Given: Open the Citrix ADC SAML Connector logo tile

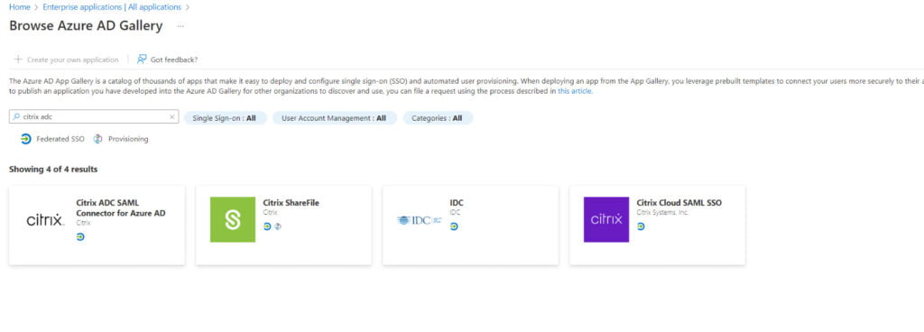Looking at the screenshot, I should pyautogui.click(x=45, y=220).
